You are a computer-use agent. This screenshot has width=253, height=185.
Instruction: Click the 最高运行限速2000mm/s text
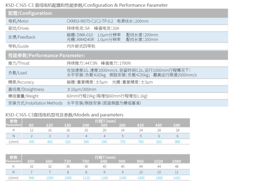[175, 75]
